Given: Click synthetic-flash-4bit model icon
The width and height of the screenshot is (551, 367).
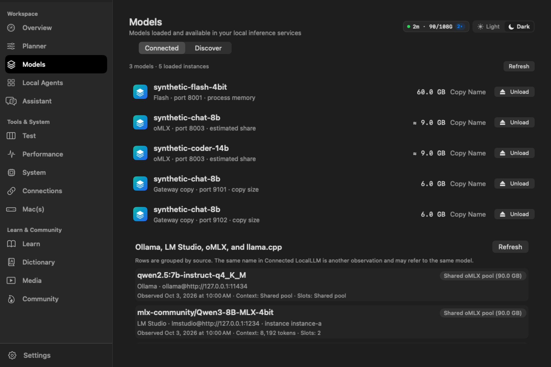Looking at the screenshot, I should pyautogui.click(x=140, y=92).
